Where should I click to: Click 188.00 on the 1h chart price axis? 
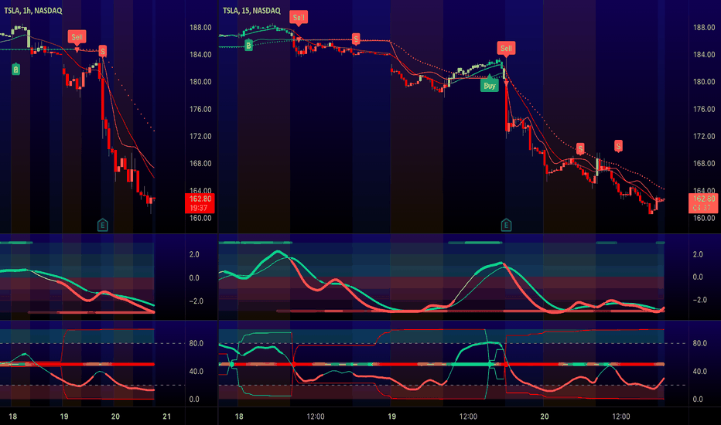click(200, 28)
